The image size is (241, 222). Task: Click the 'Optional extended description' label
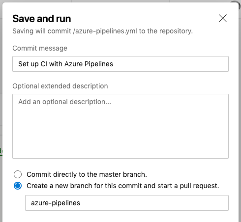pyautogui.click(x=60, y=86)
